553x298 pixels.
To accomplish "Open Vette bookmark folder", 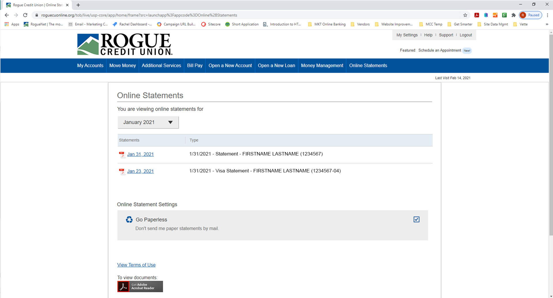I will [520, 24].
